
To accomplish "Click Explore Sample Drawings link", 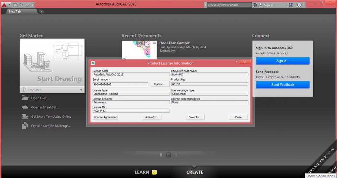I will tap(51, 126).
